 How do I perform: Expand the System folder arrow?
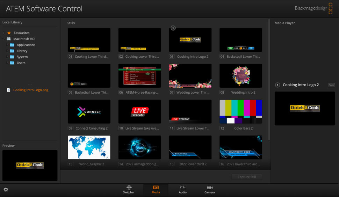pyautogui.click(x=7, y=57)
